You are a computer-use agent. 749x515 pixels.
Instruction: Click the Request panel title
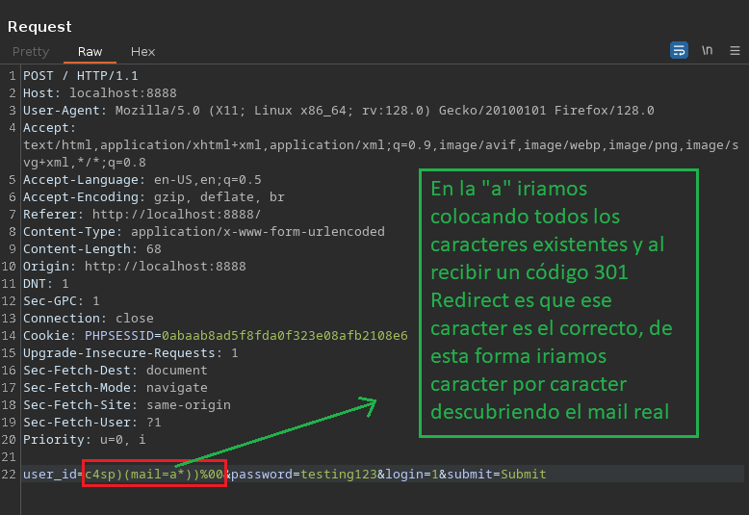tap(39, 26)
